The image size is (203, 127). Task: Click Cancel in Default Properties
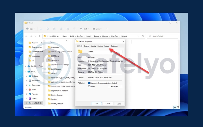click(108, 104)
